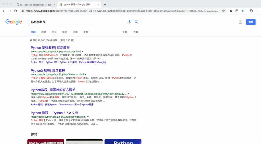Viewport: 261px width, 144px height.
Task: Click the blue magnifying glass search icon
Action: click(x=136, y=22)
